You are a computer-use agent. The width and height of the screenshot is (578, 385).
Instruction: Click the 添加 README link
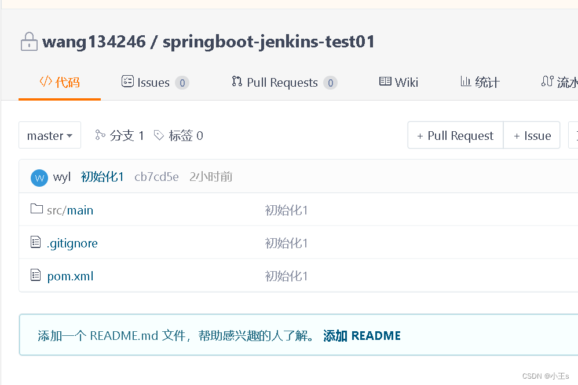point(362,335)
